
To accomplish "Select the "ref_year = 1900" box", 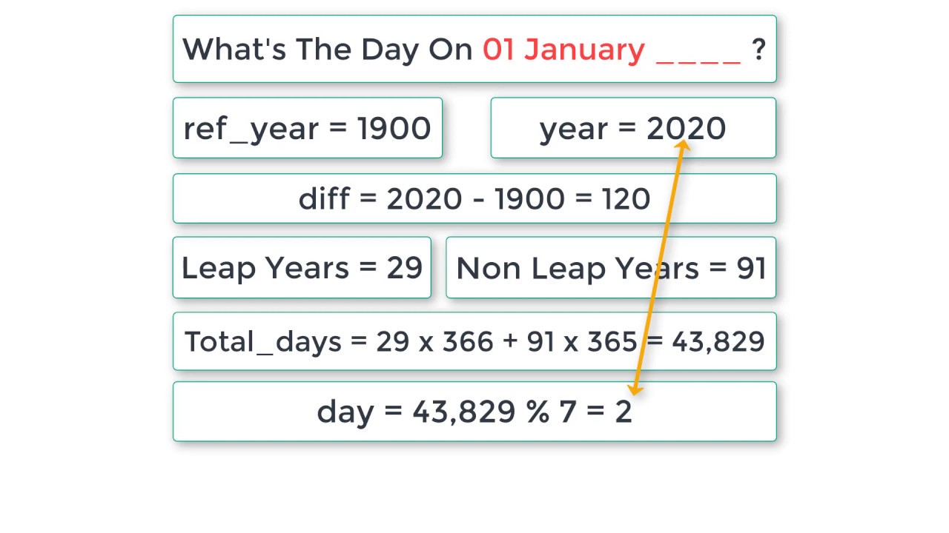I will pos(307,128).
